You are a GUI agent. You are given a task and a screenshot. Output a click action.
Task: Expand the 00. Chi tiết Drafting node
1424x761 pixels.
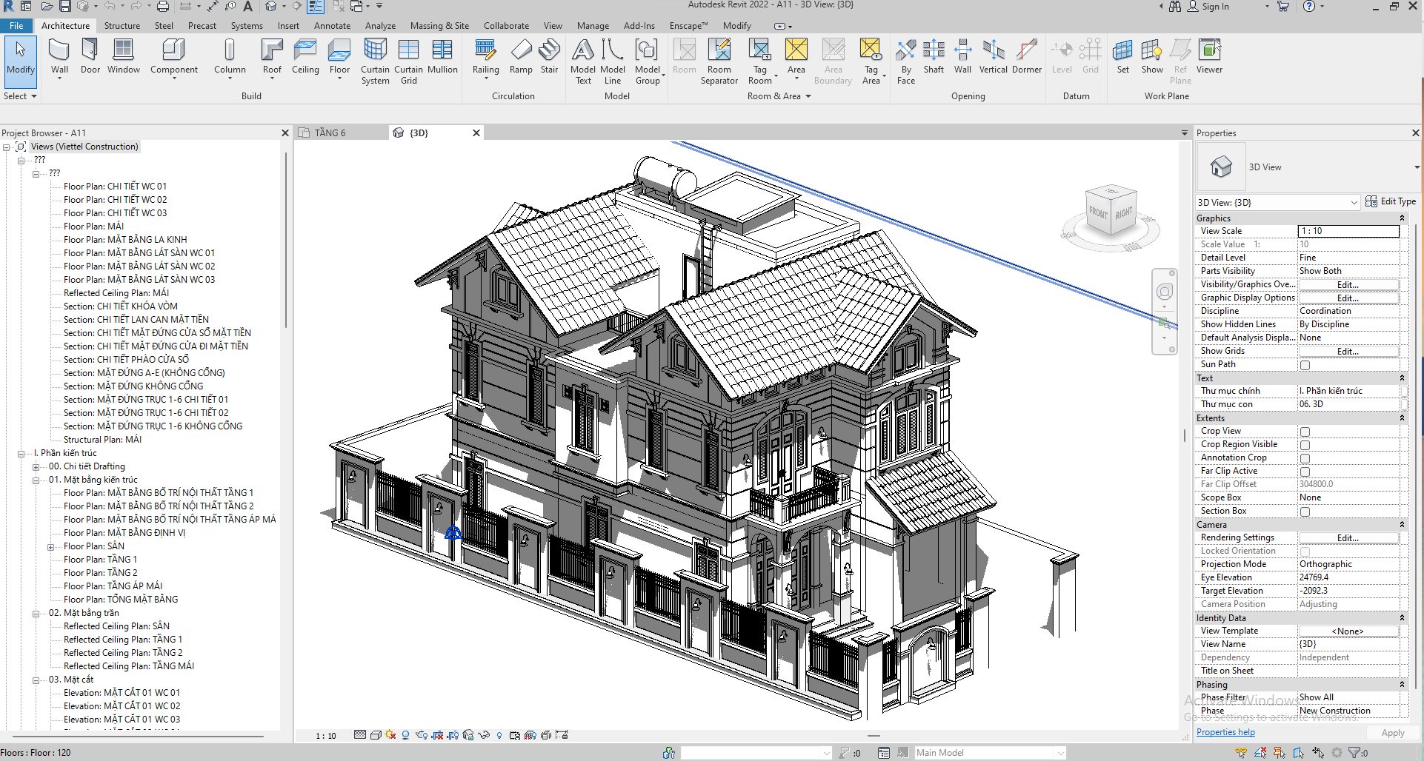point(36,466)
